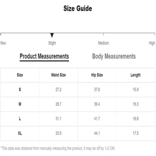Select the S size row label
The height and width of the screenshot is (156, 156).
point(20,89)
